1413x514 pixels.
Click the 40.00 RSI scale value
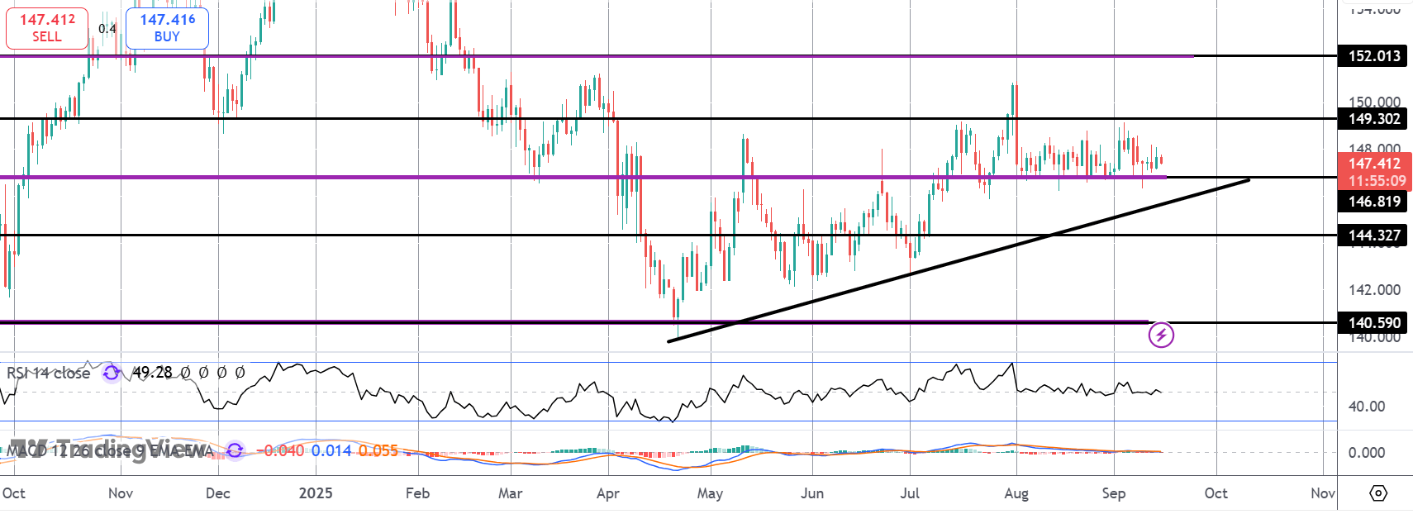[x=1367, y=407]
